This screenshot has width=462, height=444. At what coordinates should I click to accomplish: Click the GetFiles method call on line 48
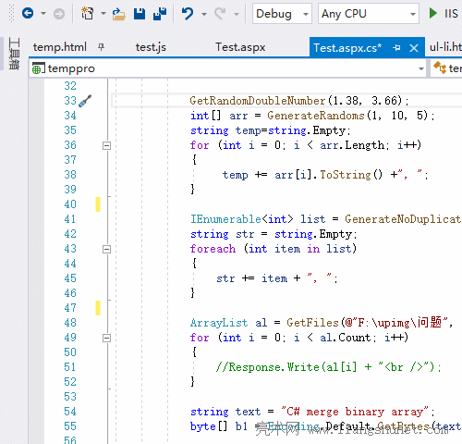point(312,323)
